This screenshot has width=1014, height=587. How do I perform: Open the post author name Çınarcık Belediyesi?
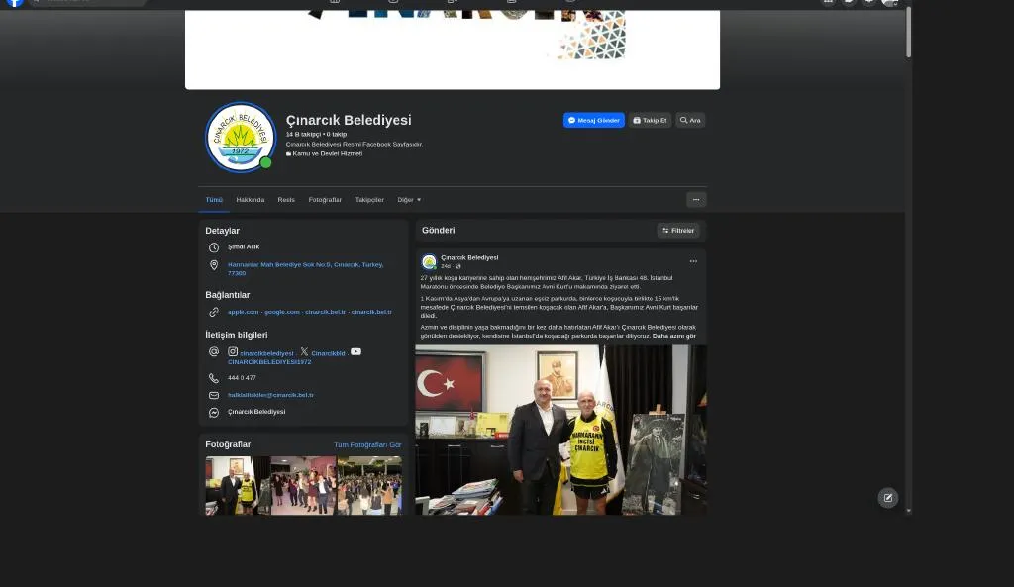(469, 258)
